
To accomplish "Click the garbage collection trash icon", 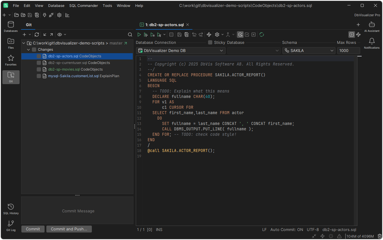I will (379, 236).
